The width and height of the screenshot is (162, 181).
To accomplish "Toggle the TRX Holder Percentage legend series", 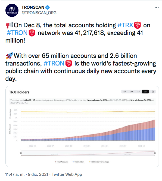I will coord(99,162).
